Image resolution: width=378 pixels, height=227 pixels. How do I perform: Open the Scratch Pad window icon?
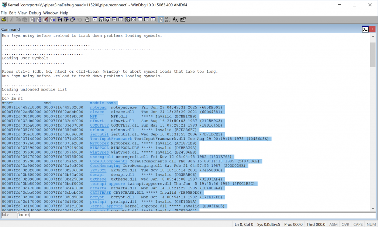click(x=140, y=20)
